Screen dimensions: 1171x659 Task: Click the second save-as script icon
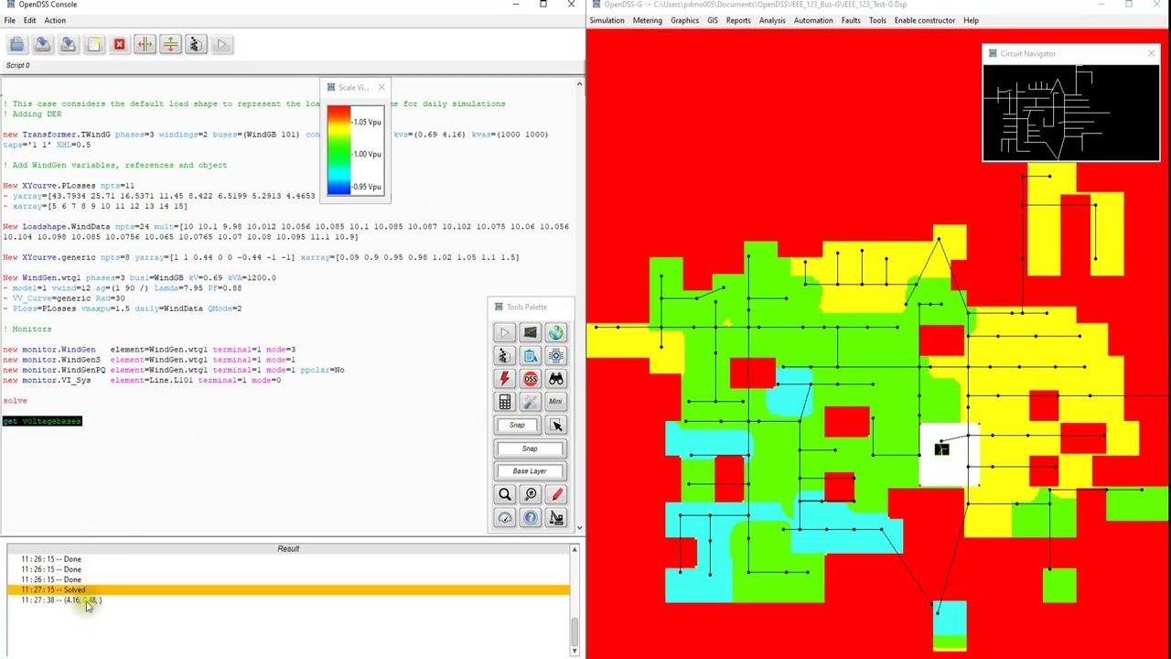click(x=68, y=44)
